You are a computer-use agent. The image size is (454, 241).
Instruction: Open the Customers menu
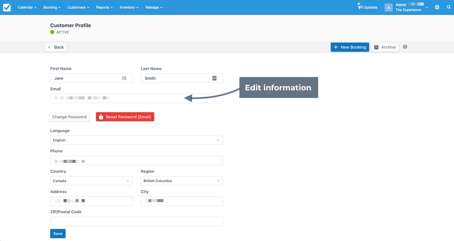tap(78, 7)
